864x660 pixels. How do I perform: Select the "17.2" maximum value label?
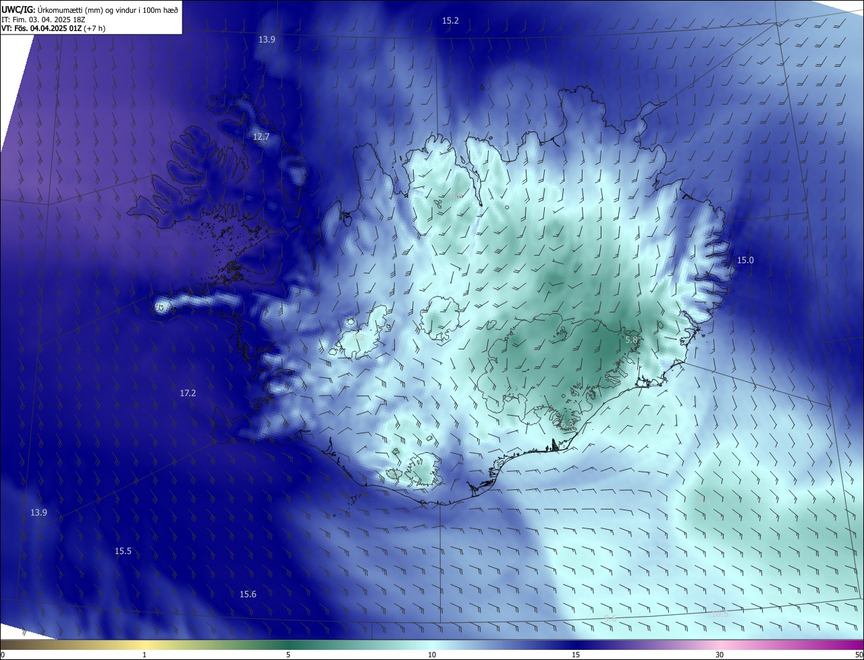188,393
